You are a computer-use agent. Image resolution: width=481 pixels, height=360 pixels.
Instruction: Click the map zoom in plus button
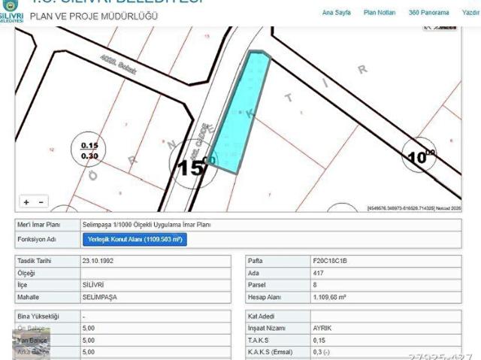pos(26,202)
